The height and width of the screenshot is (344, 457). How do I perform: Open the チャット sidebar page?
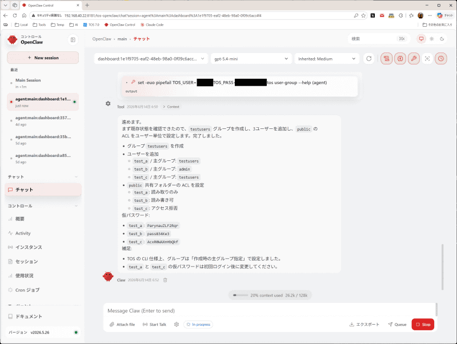tap(43, 190)
